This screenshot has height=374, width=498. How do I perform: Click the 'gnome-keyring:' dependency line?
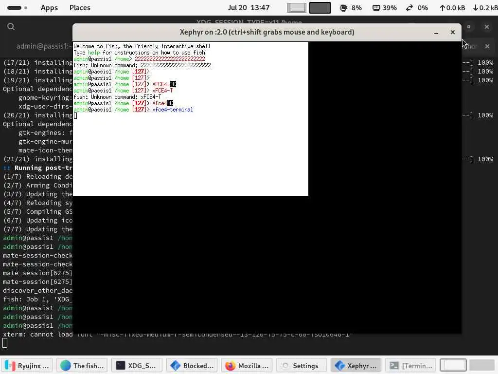point(45,97)
